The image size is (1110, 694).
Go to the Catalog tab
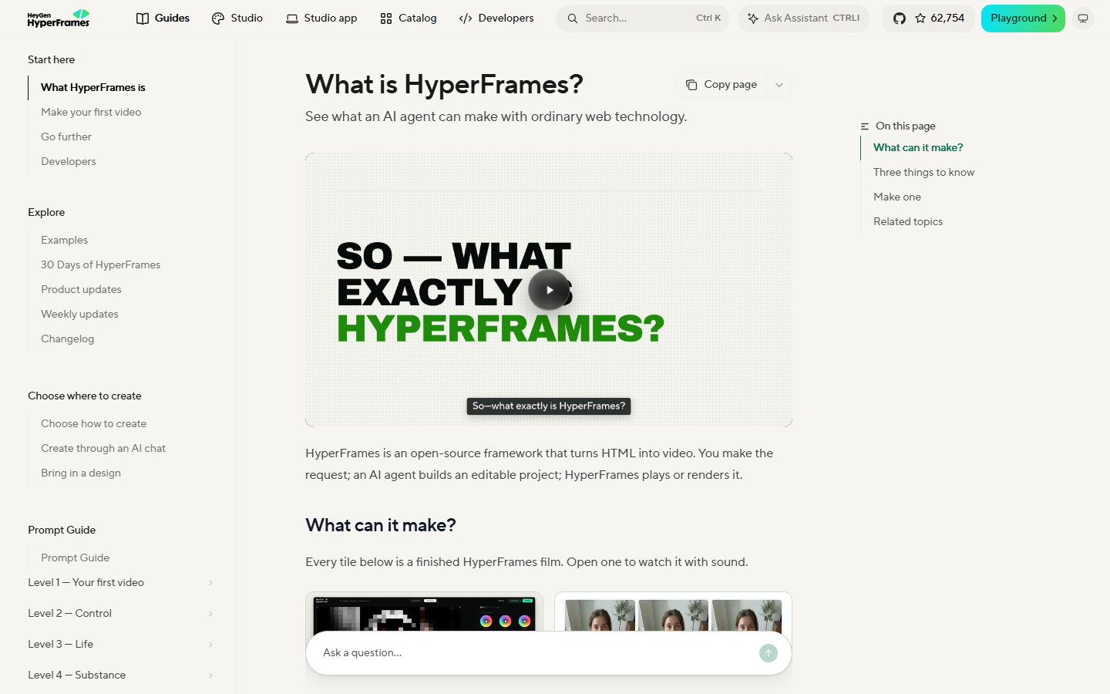[x=409, y=19]
